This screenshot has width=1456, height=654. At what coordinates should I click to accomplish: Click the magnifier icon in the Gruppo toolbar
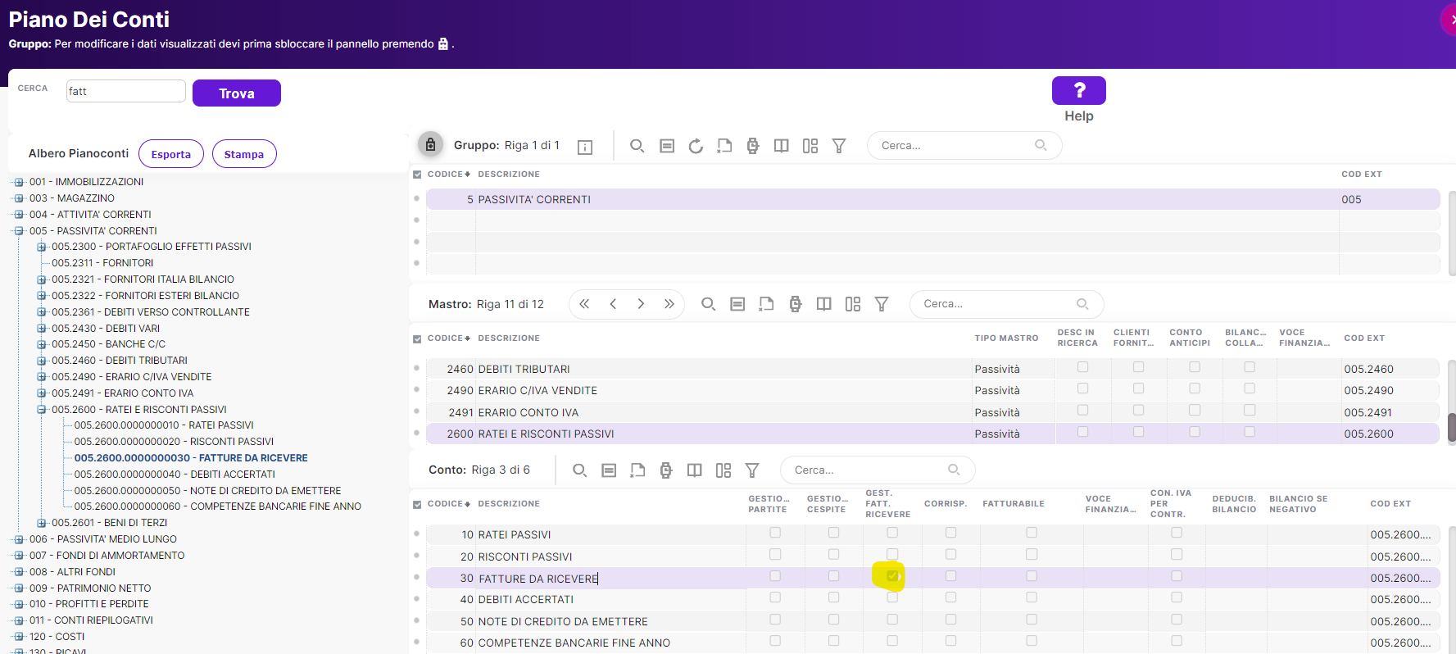pyautogui.click(x=637, y=146)
